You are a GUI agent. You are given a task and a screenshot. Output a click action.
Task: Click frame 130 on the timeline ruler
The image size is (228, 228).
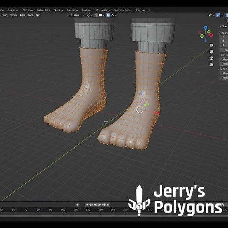(100, 210)
